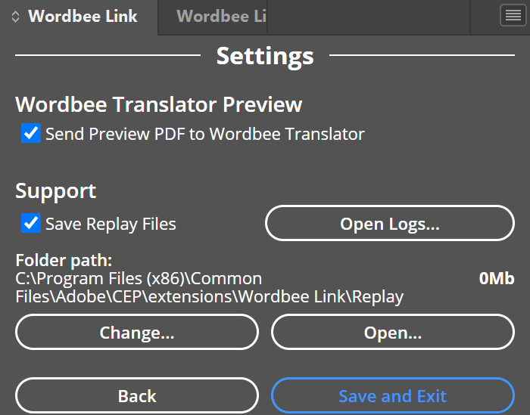Uncheck the Send Preview PDF checkbox
The image size is (530, 415).
31,135
